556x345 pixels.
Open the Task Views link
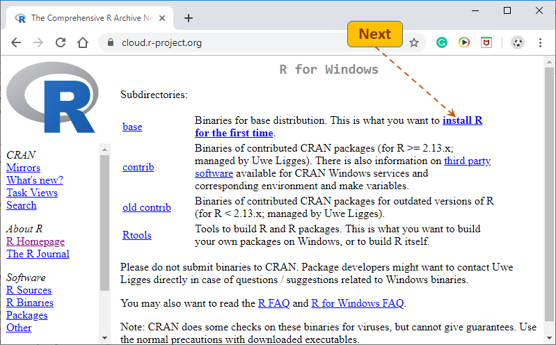point(32,193)
